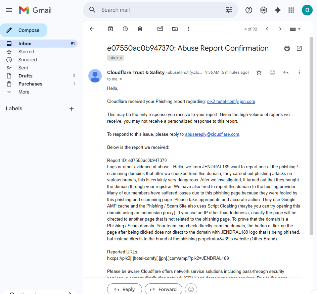The image size is (317, 294).
Task: Open input tools keyboard dropdown
Action: 295,29
